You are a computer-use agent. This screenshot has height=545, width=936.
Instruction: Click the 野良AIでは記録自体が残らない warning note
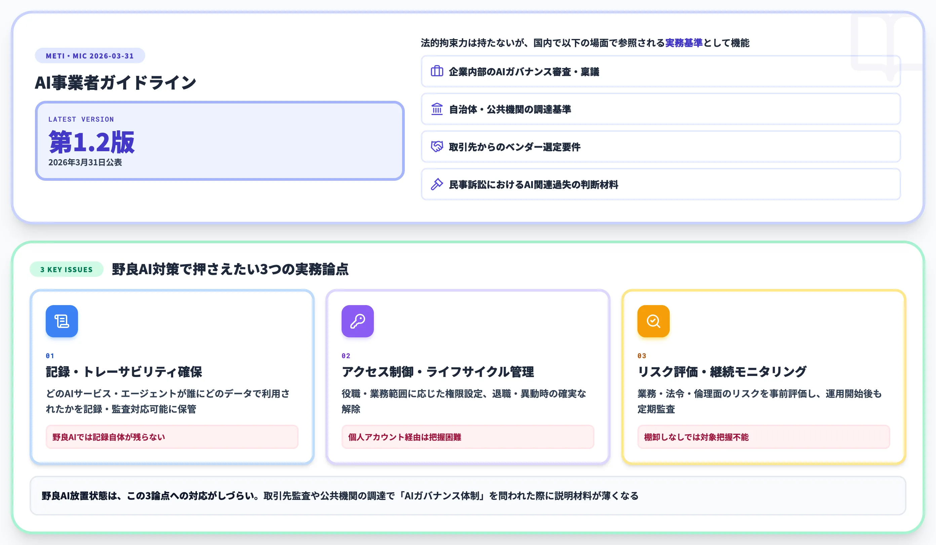(172, 437)
